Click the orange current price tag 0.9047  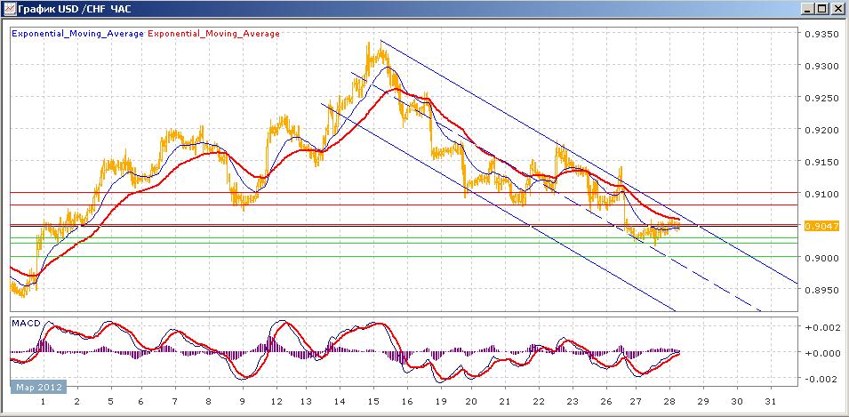coord(822,227)
